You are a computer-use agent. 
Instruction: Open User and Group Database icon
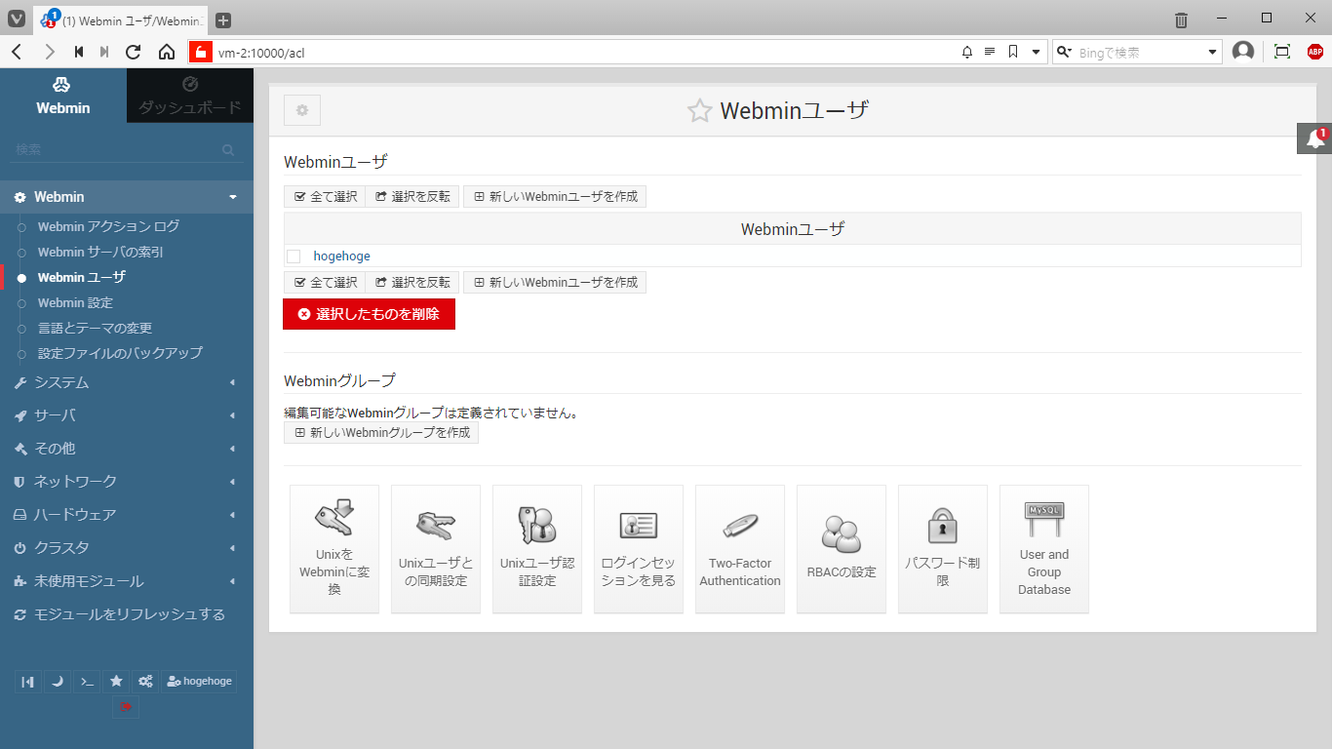(x=1044, y=549)
